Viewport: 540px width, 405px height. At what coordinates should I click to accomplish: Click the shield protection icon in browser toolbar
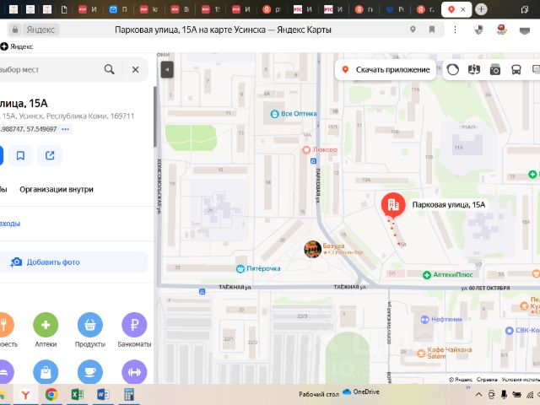pos(478,30)
